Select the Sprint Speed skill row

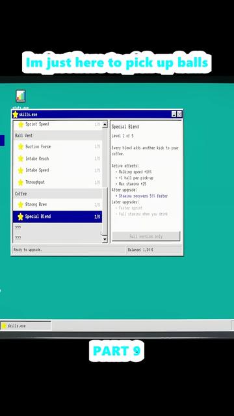coord(58,125)
